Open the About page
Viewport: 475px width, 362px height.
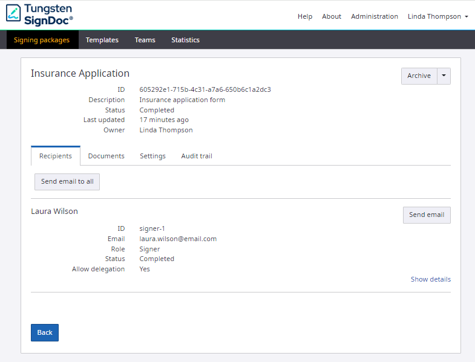(332, 16)
